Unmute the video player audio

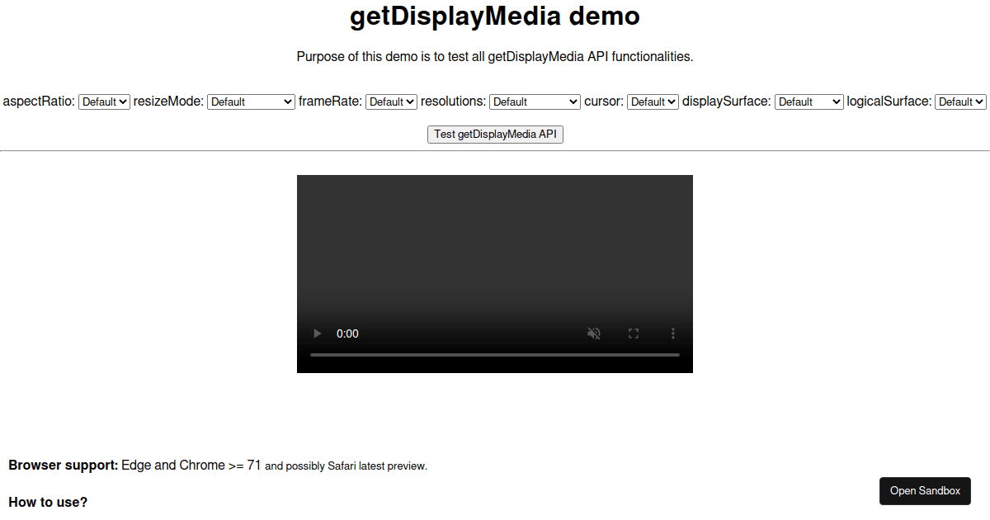593,333
